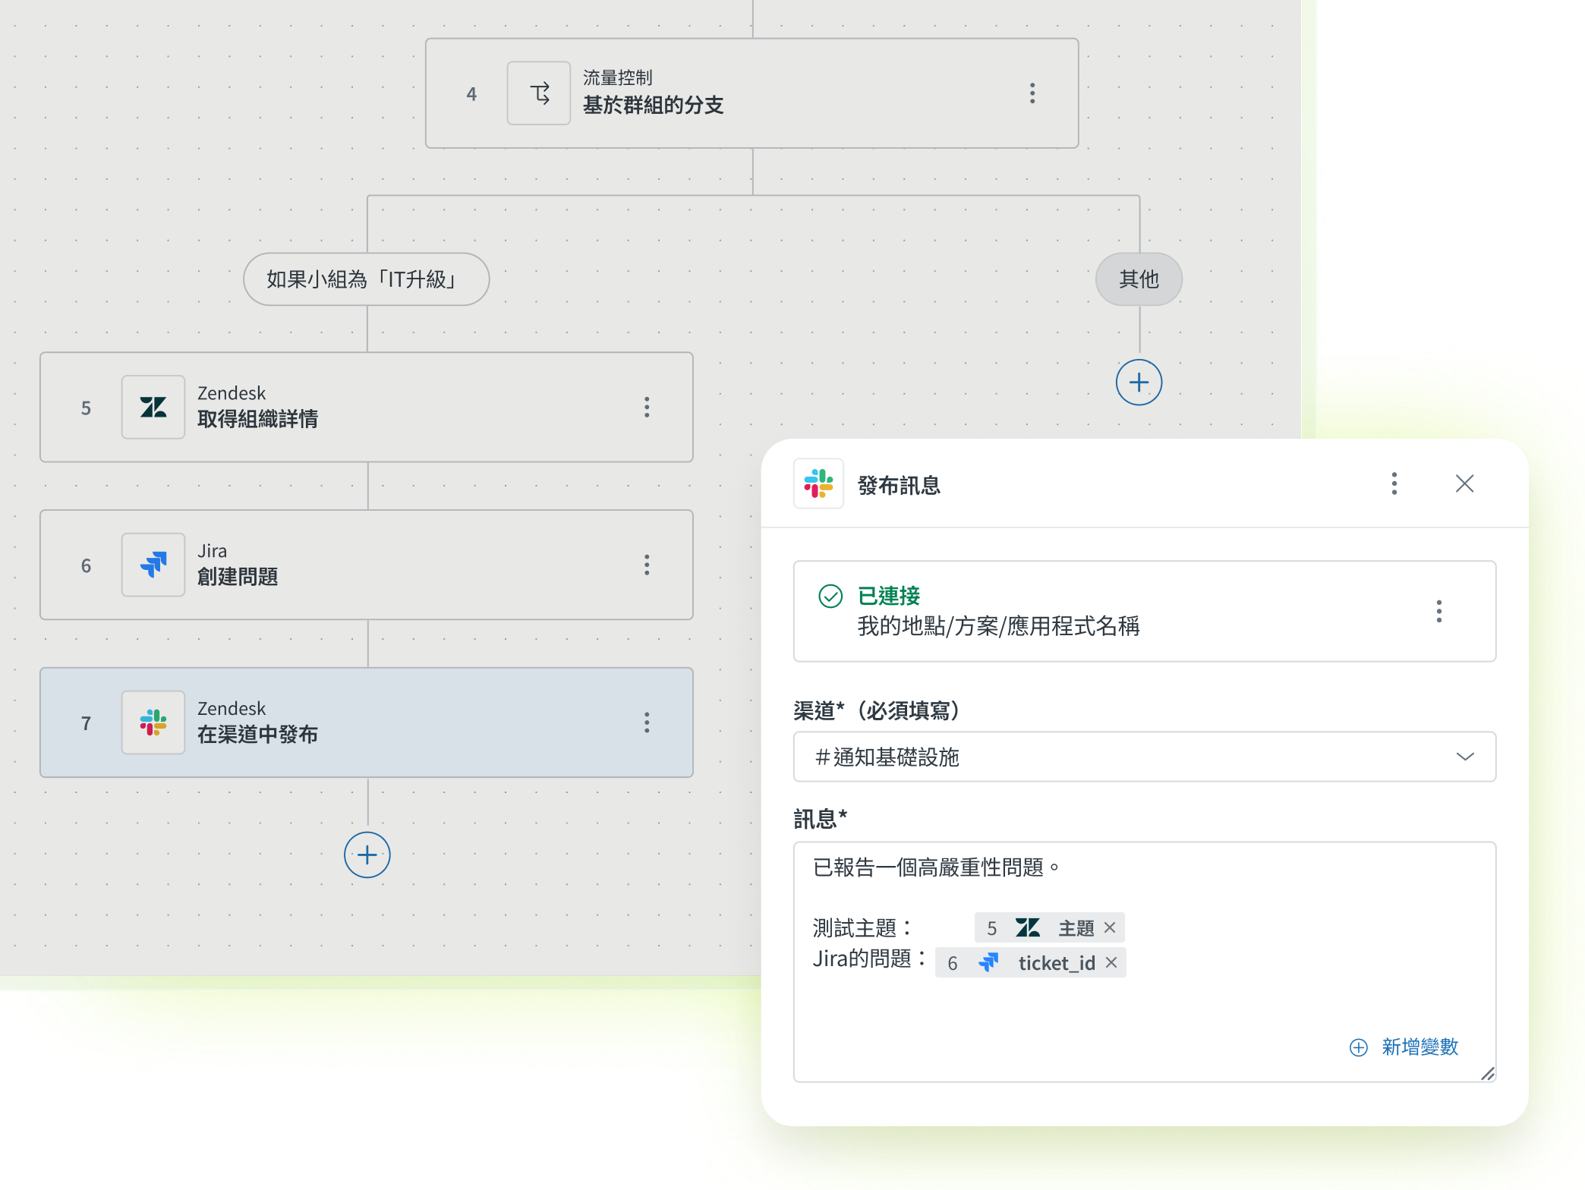Click the Jira的問題： text in message
Screen dimensions: 1585x1190
870,959
